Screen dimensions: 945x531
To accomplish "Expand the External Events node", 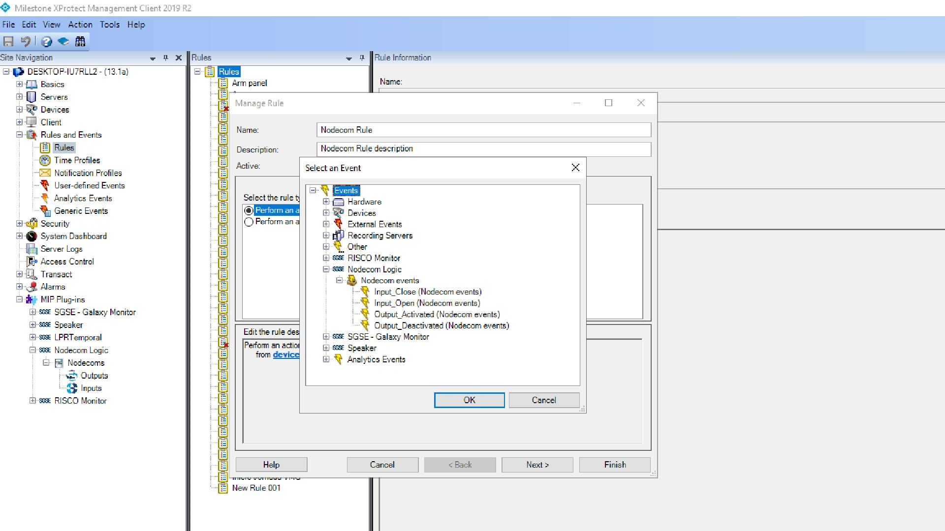I will [326, 224].
